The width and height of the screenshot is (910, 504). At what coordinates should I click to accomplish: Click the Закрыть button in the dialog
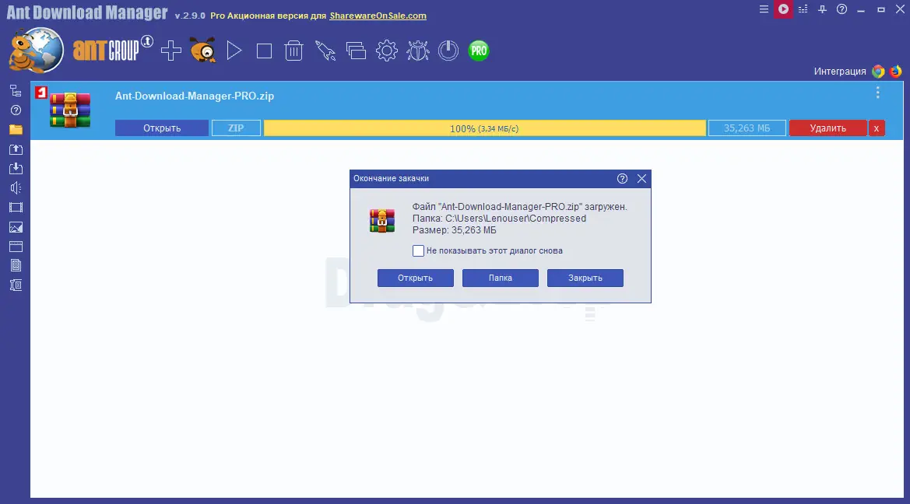pos(585,278)
